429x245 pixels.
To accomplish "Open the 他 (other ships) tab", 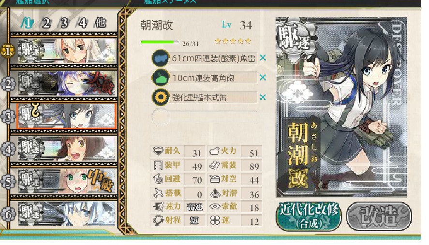I will click(x=100, y=23).
